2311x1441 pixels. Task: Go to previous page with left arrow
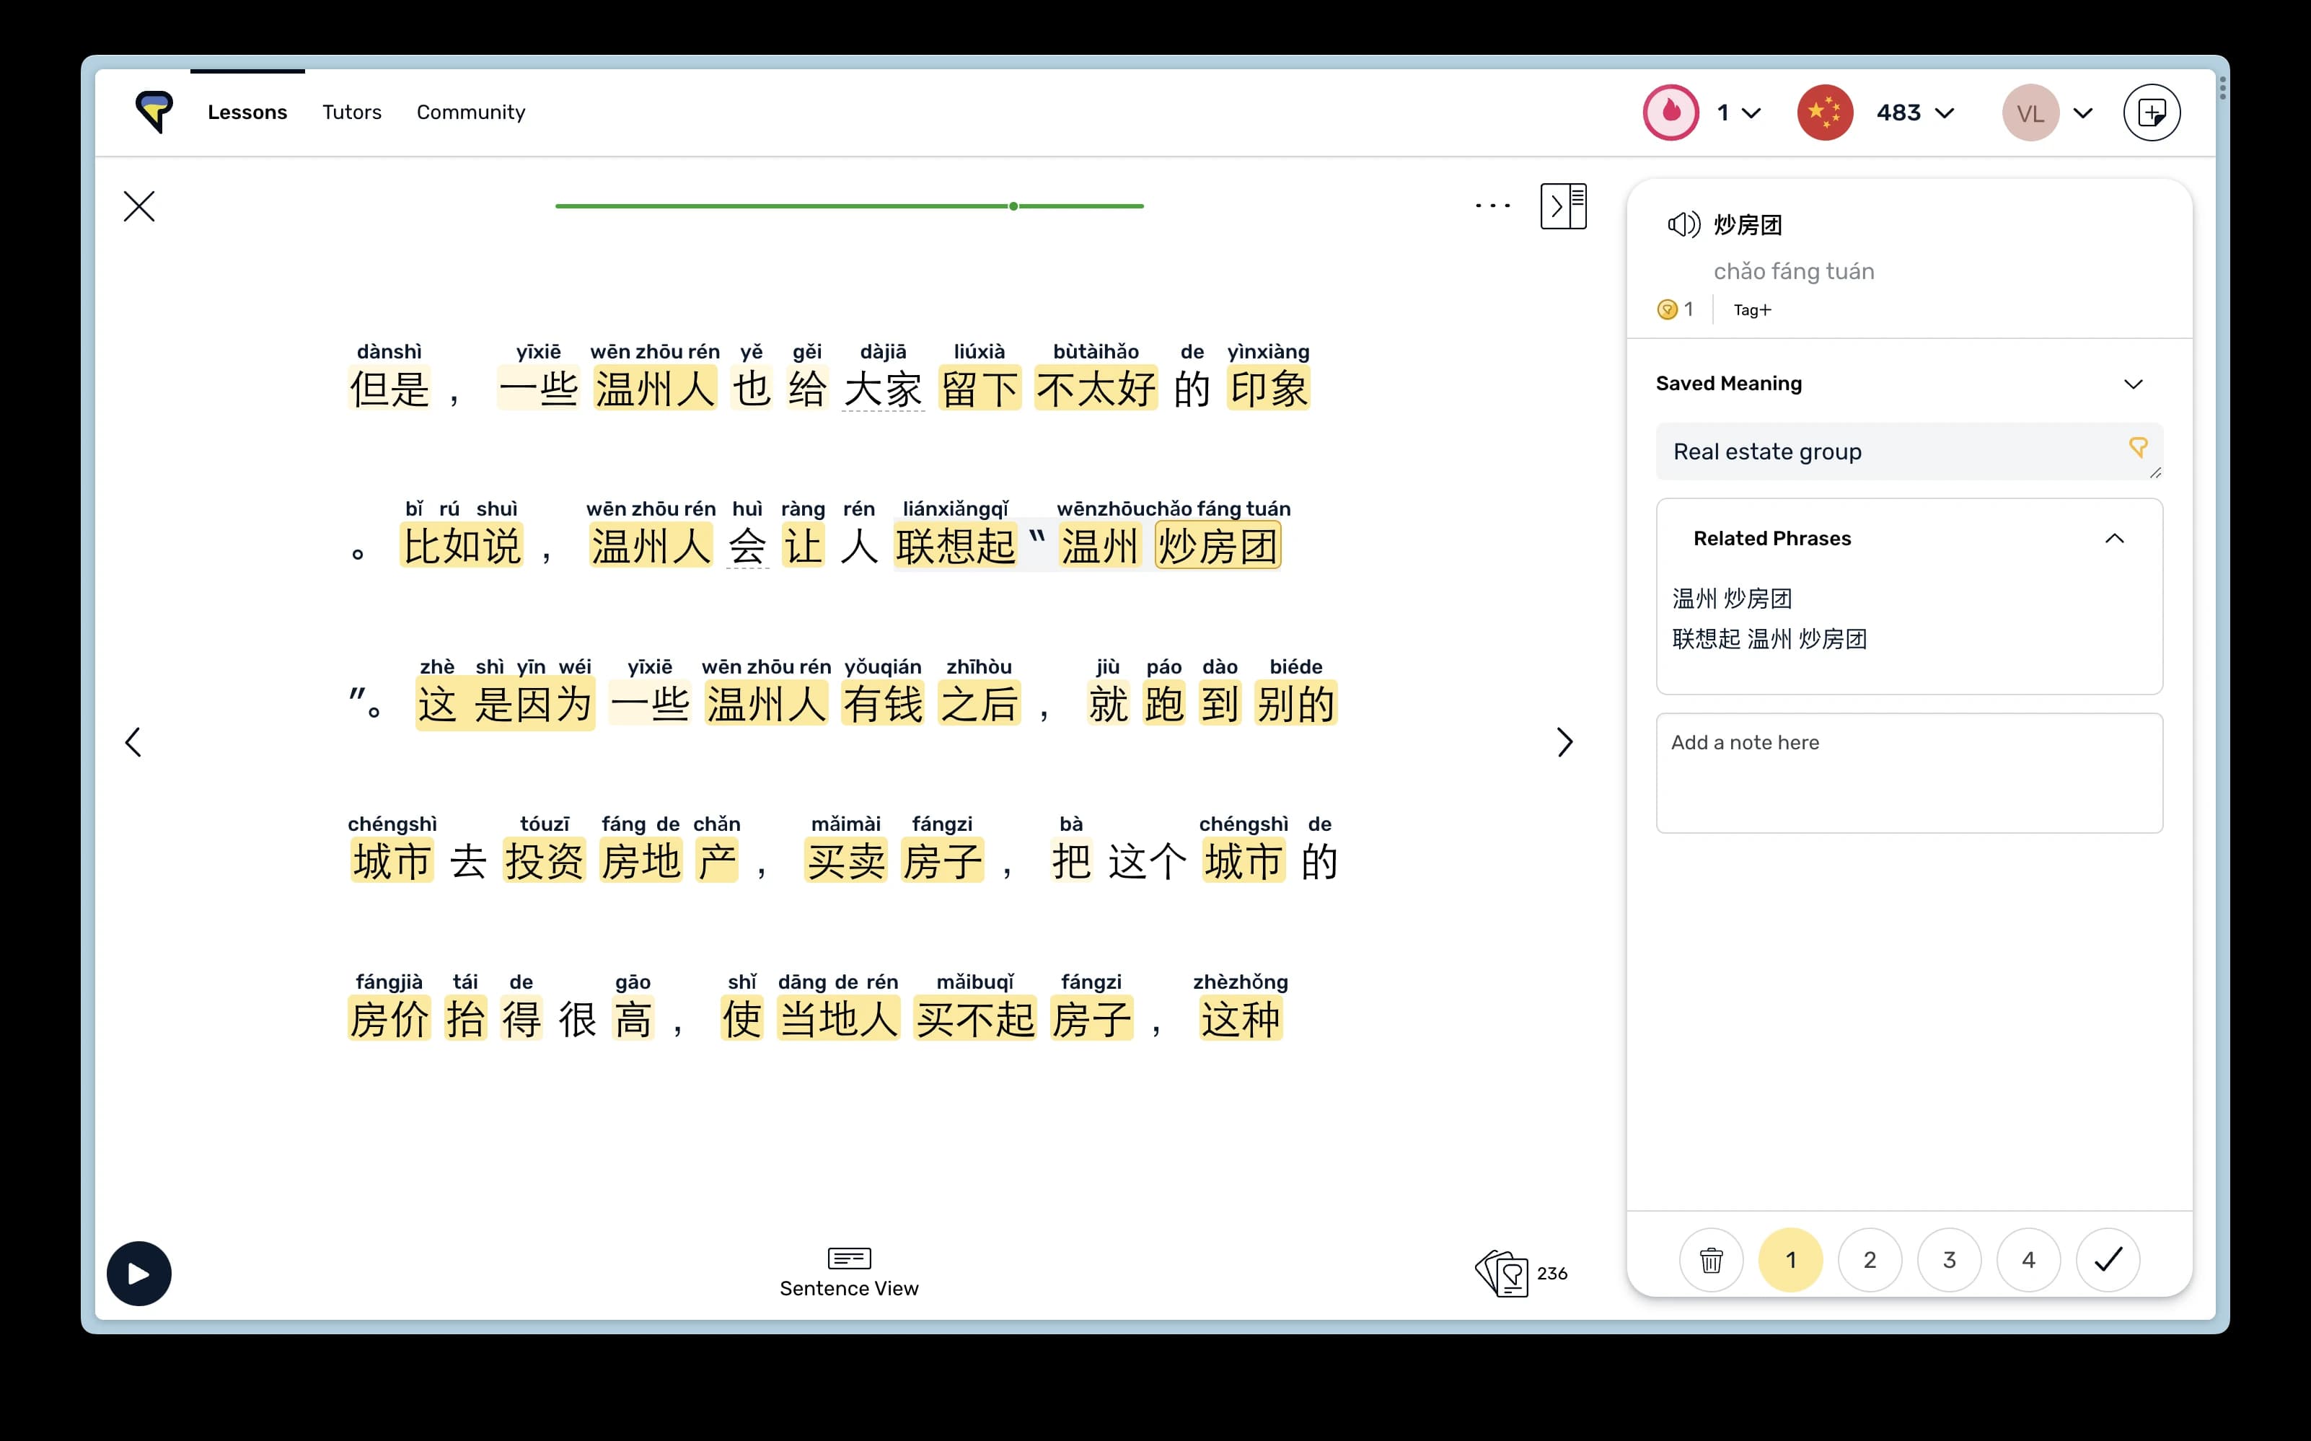click(133, 742)
